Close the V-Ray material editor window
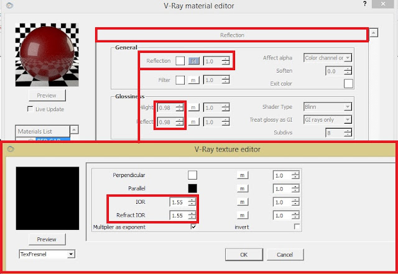 (x=383, y=4)
